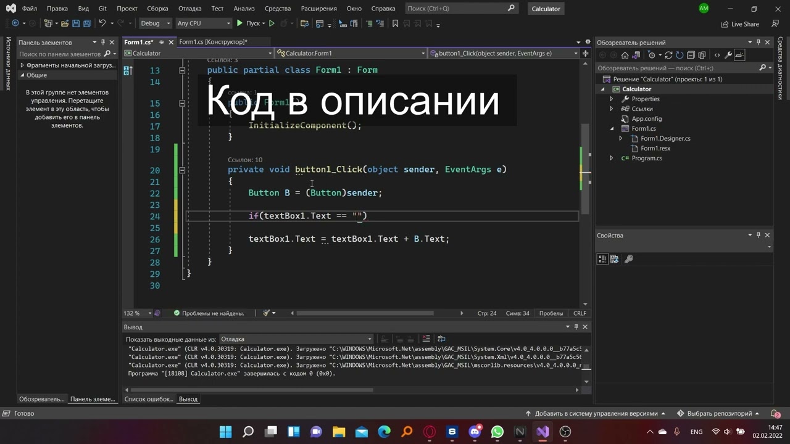This screenshot has height=444, width=790.
Task: Expand the Ссылки references node
Action: pyautogui.click(x=612, y=109)
